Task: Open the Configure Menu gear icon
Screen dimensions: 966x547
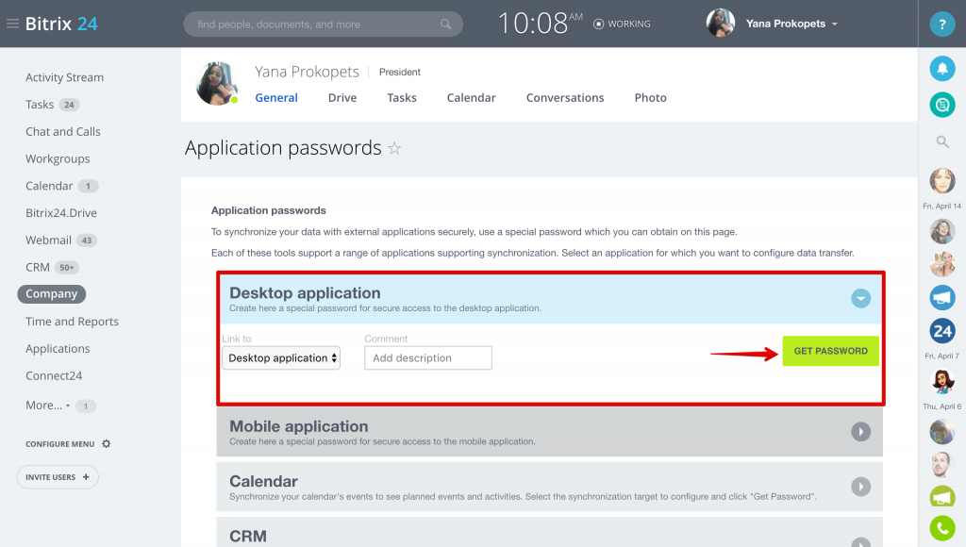Action: click(106, 443)
